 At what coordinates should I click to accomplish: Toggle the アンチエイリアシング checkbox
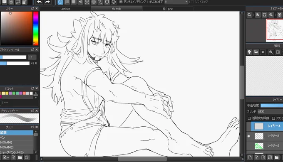[x=121, y=2]
